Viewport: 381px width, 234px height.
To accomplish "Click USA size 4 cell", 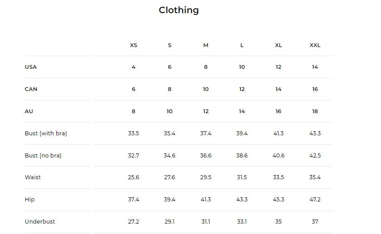I will point(133,67).
